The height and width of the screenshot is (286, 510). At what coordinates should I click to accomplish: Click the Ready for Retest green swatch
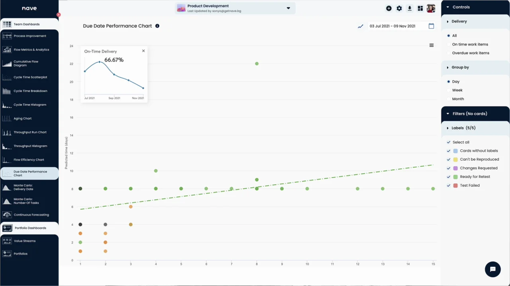455,177
